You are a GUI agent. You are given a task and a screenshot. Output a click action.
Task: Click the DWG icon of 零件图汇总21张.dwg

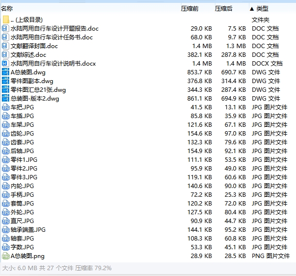click(5, 89)
